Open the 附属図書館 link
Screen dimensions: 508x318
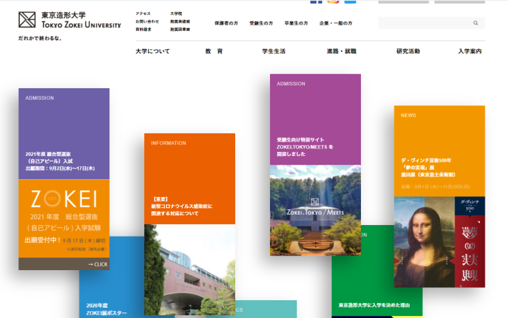[x=180, y=29]
